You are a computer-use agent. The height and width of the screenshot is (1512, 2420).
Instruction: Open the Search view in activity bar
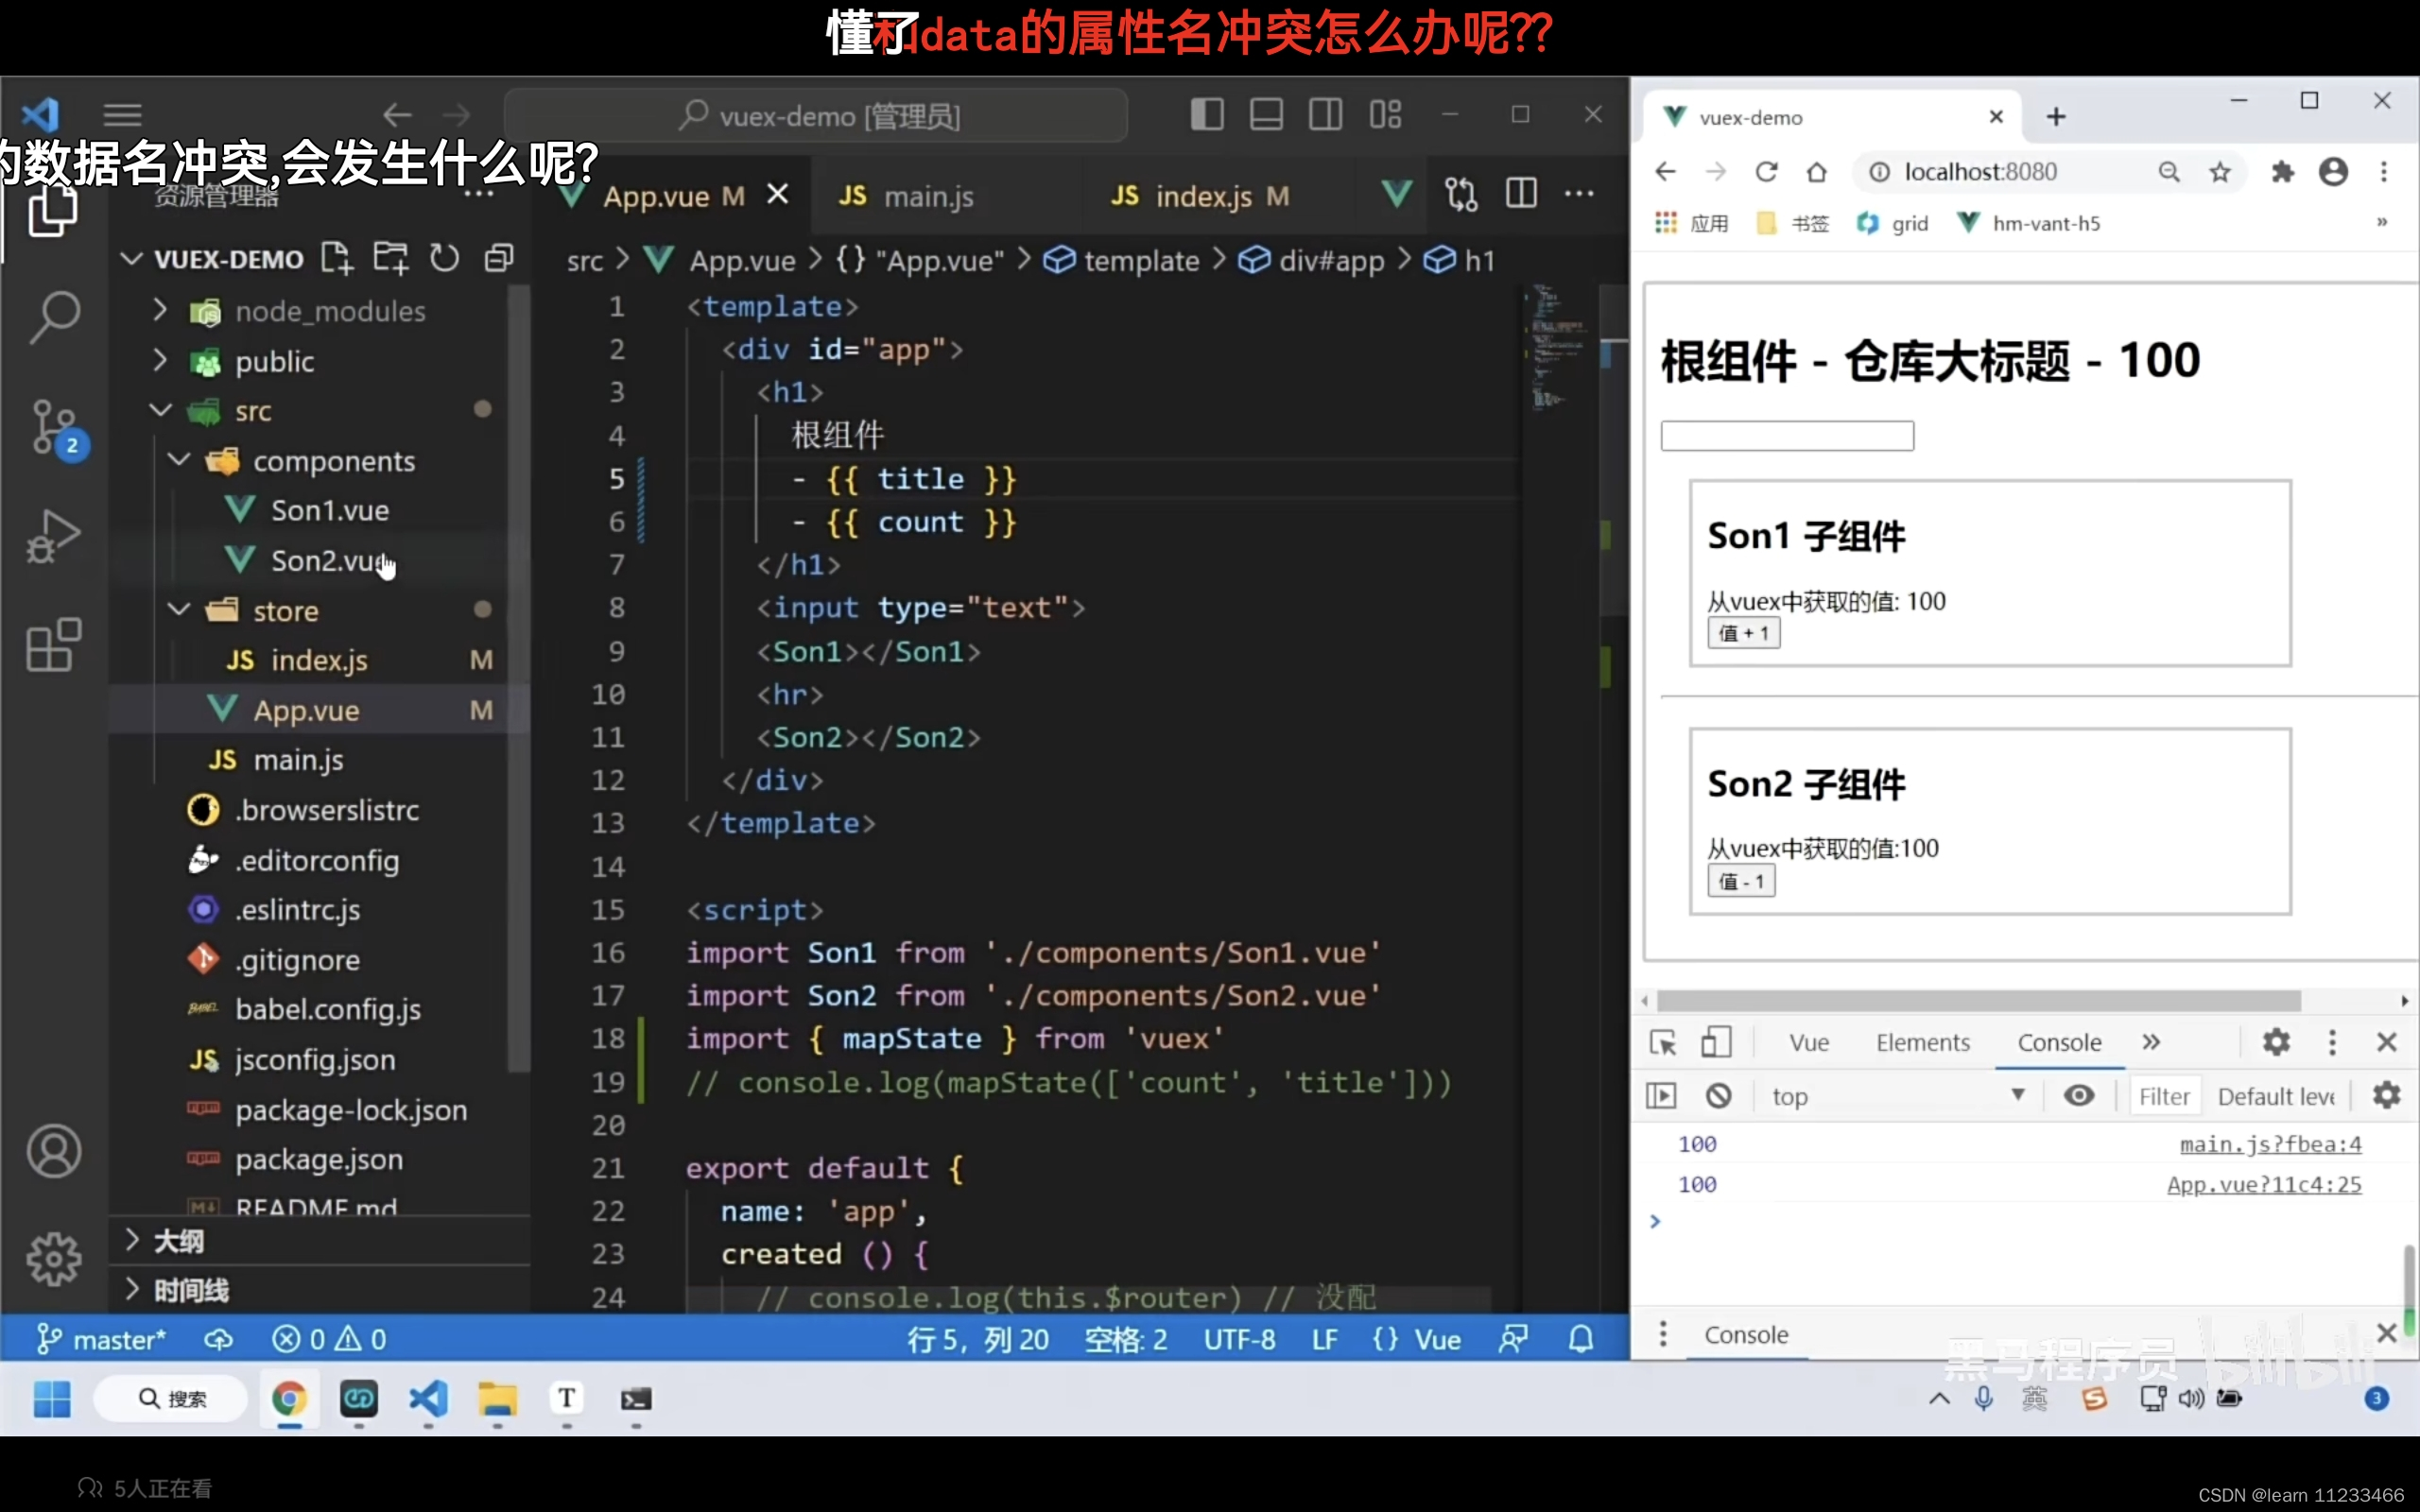coord(54,317)
